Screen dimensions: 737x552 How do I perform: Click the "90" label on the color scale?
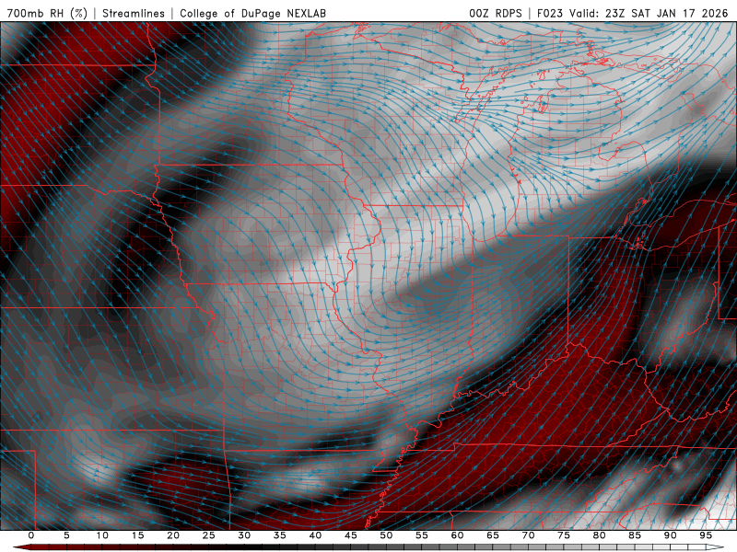point(670,535)
